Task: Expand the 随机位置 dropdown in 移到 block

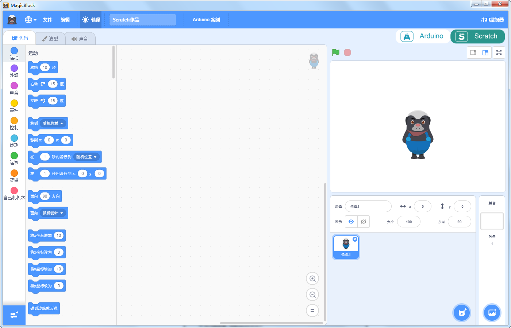Action: click(53, 123)
